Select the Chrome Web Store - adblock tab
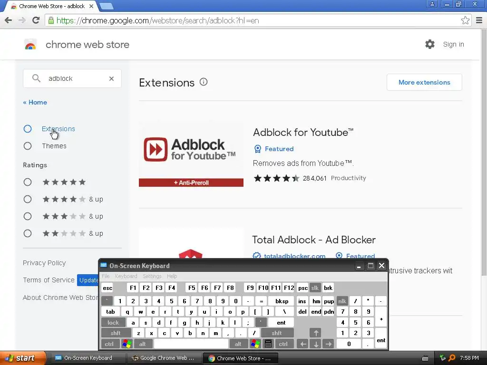The image size is (487, 365). 51,6
